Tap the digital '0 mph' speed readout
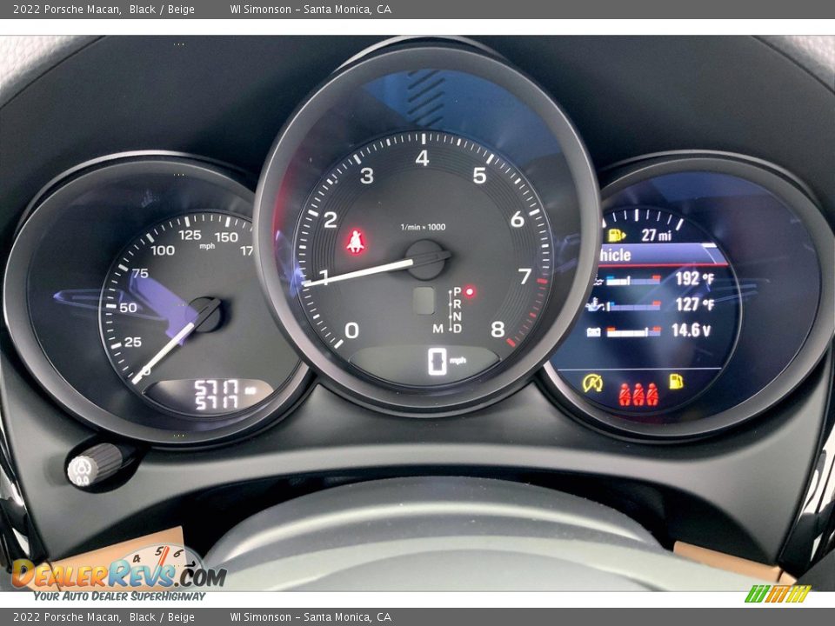This screenshot has width=835, height=626. [x=447, y=362]
